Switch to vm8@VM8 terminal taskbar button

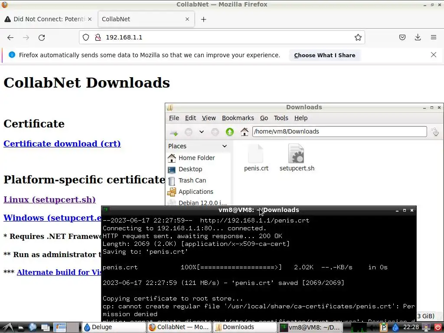point(310,327)
